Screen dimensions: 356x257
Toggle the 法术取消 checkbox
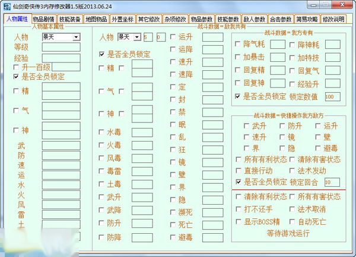tap(292, 209)
